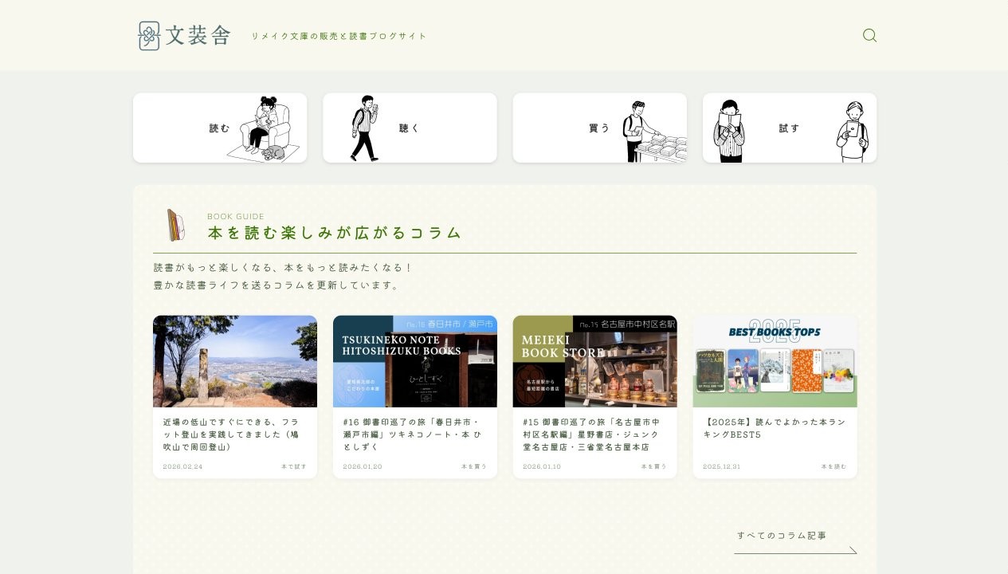Open article title 近場の低山ですぐにできる

coord(231,434)
